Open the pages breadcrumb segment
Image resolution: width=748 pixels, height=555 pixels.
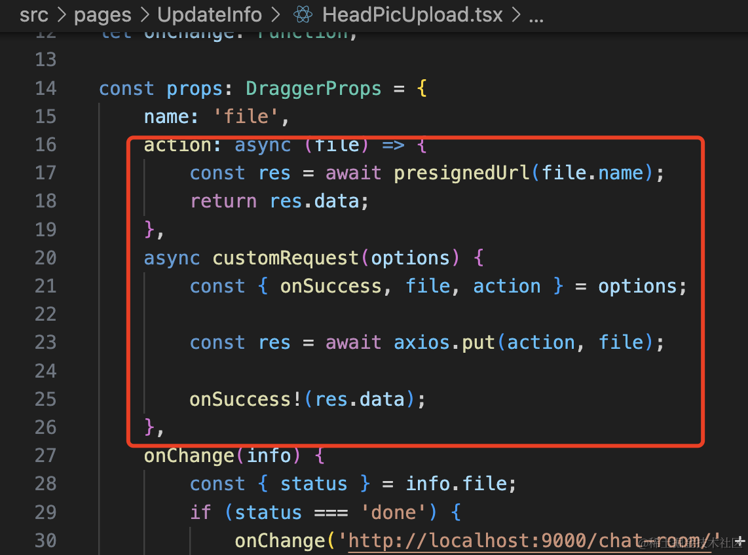pos(103,14)
